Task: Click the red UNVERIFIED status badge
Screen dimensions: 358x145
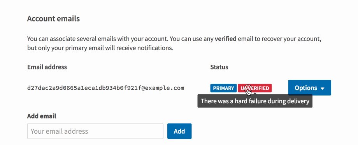Action: (255, 88)
